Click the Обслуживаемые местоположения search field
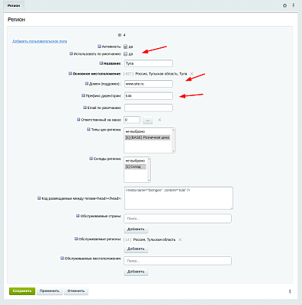The height and width of the screenshot is (305, 302). click(178, 261)
